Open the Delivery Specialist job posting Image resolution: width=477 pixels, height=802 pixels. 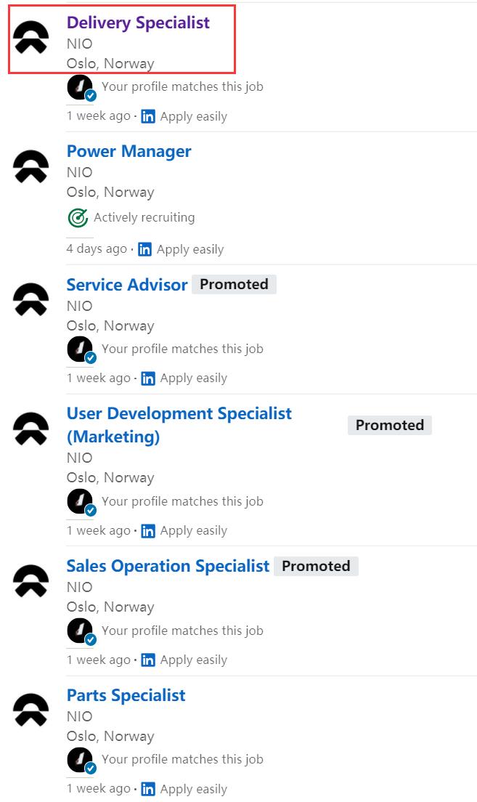coord(138,23)
